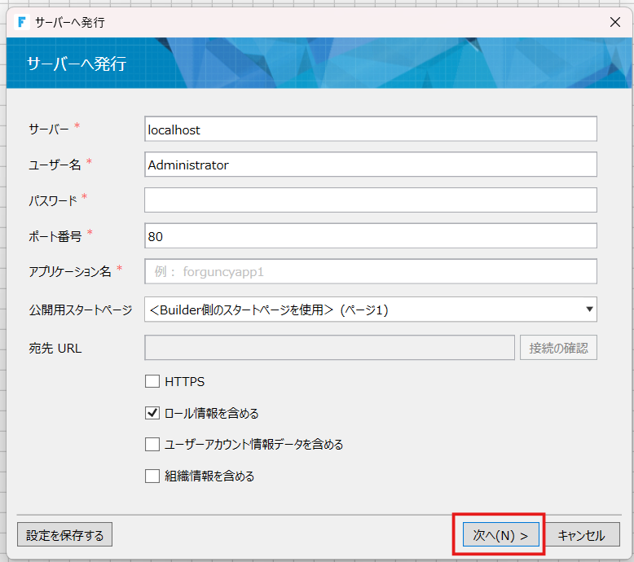Open the 公開用スタートページ dropdown
This screenshot has height=562, width=634.
[370, 310]
